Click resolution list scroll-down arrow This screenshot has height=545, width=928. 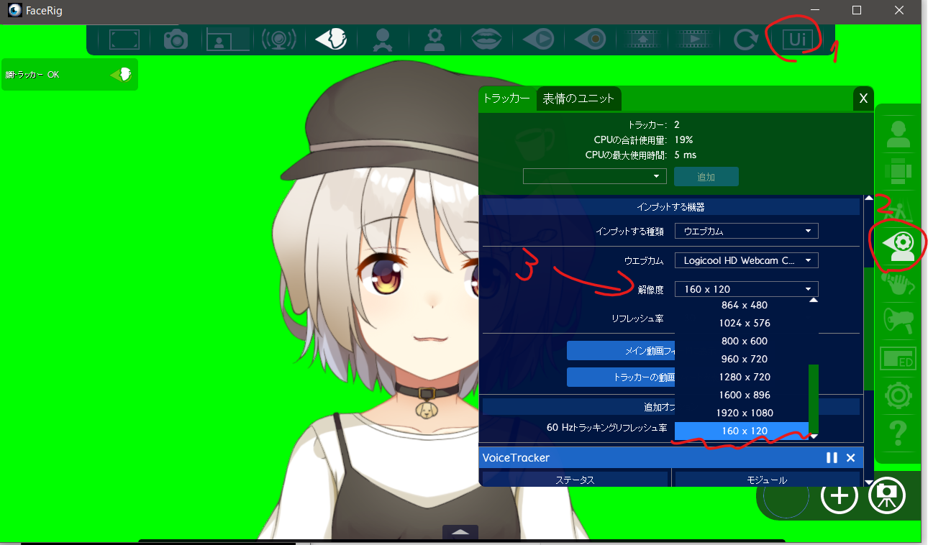(814, 436)
